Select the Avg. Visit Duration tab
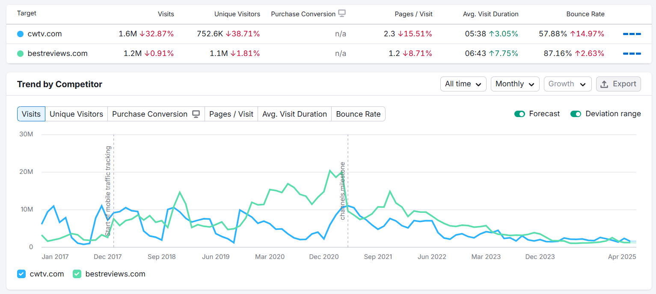 [x=294, y=114]
